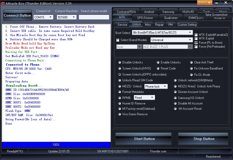Switch to the Coolsand/RDA tab
Image resolution: width=233 pixels, height=160 pixels.
126,12
